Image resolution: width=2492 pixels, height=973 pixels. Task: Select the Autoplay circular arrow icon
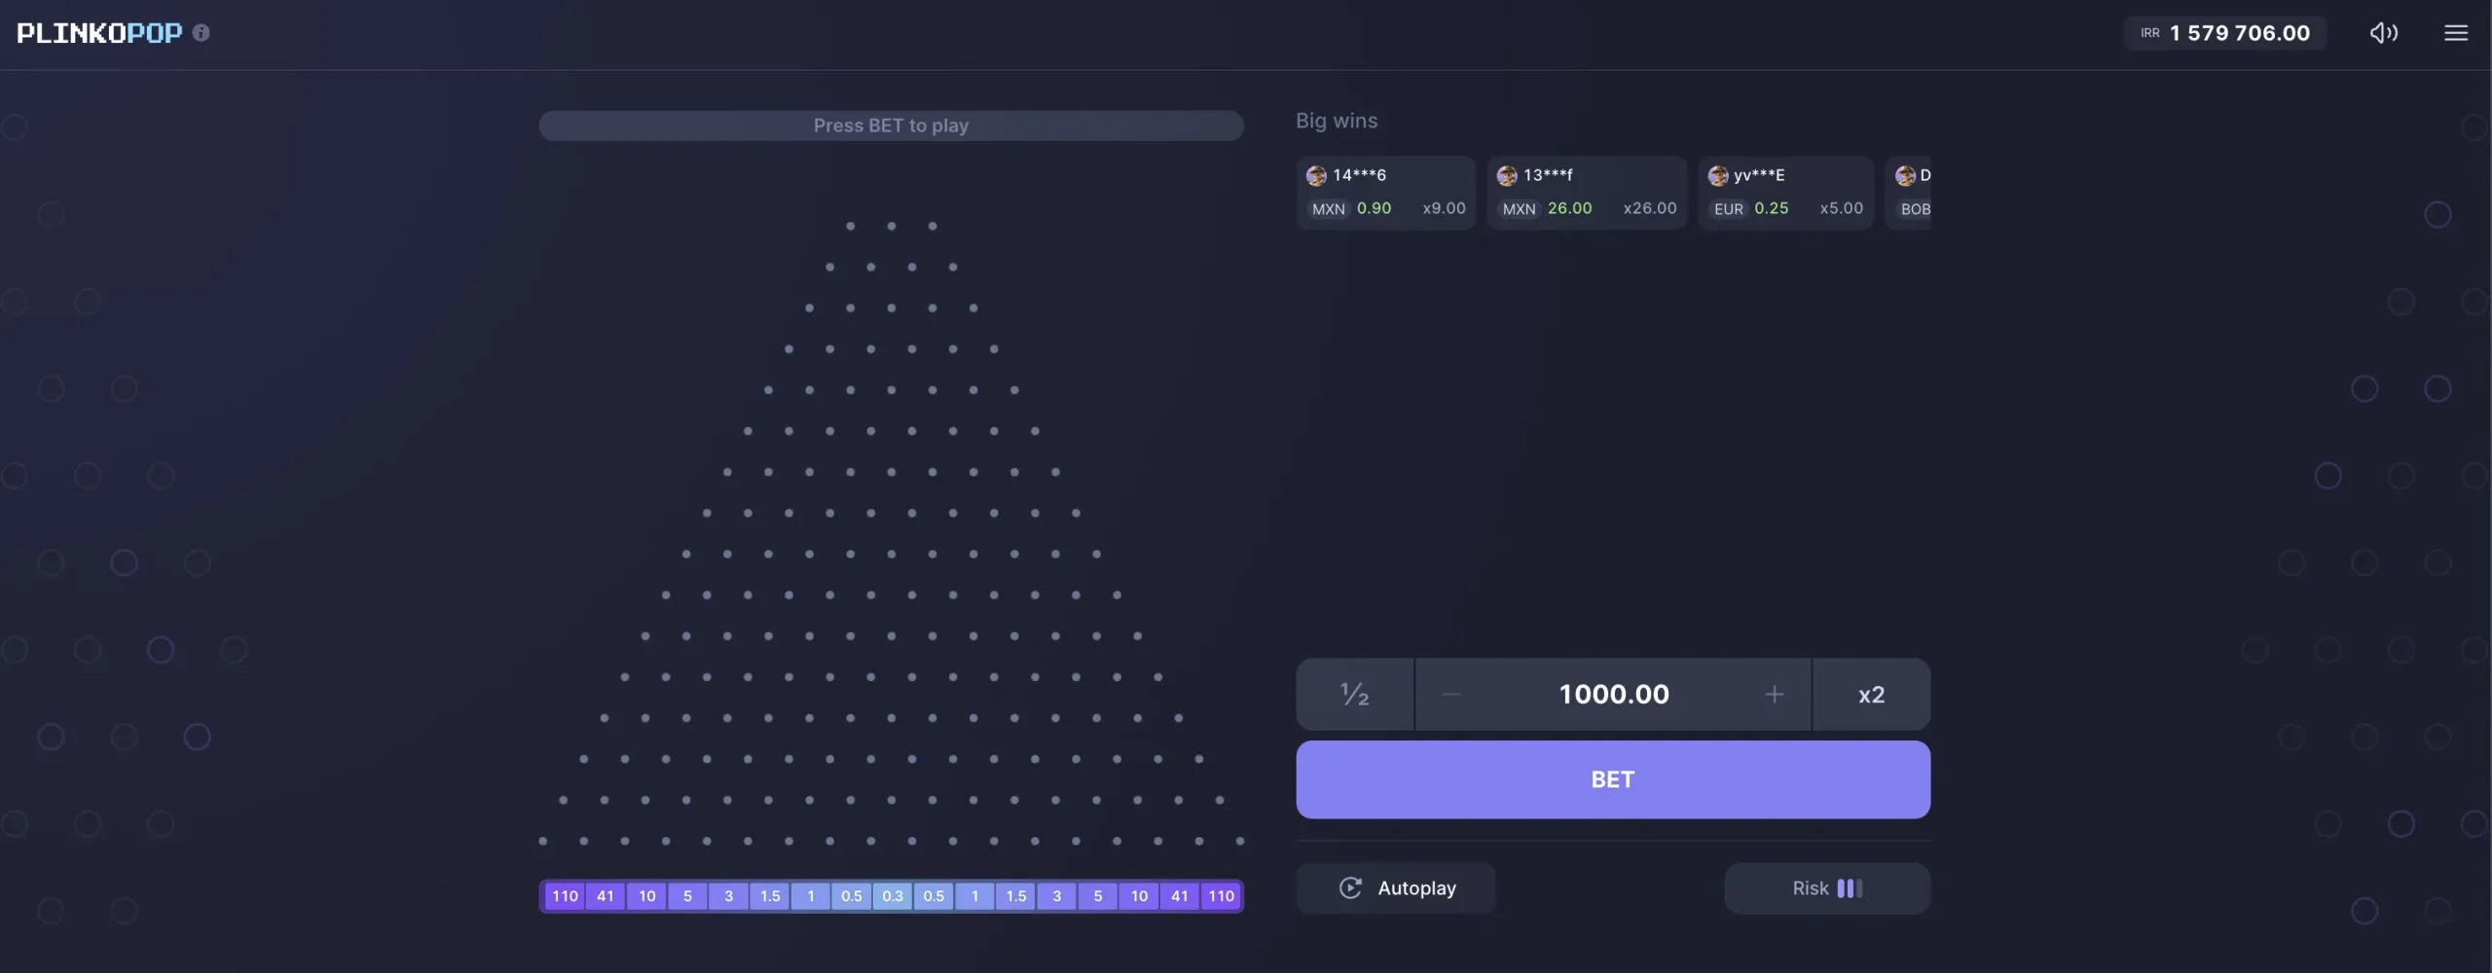tap(1350, 887)
